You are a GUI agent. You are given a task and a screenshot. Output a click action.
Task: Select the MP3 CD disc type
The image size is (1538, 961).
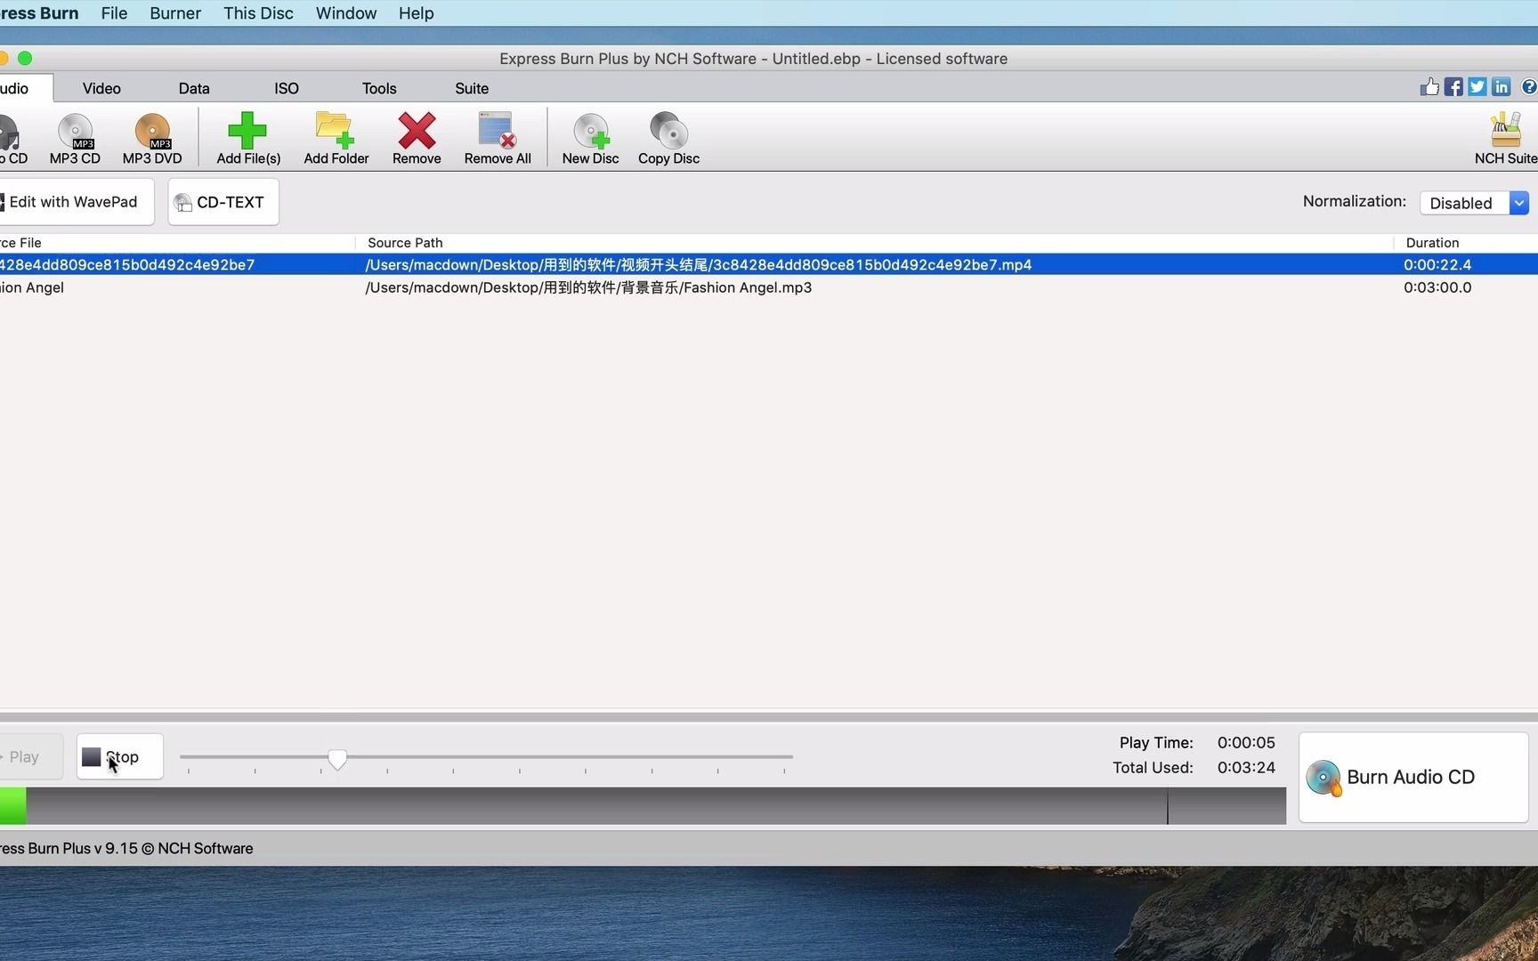click(x=75, y=139)
